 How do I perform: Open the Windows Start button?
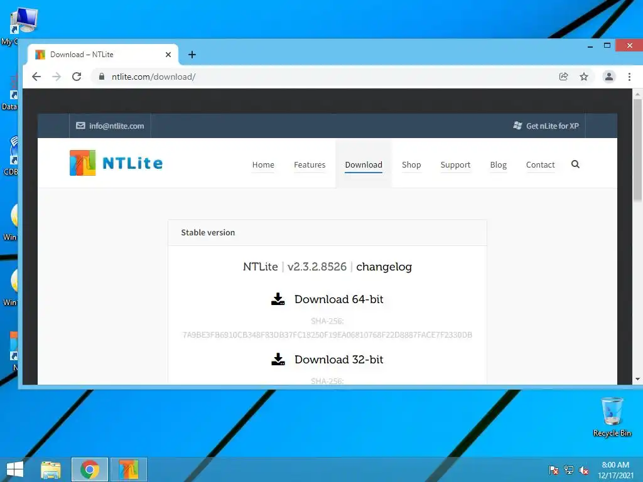tap(15, 469)
